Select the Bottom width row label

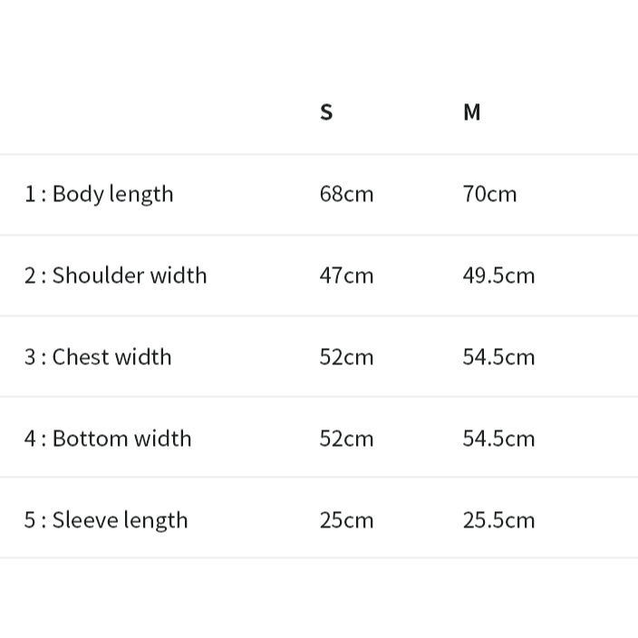(121, 439)
